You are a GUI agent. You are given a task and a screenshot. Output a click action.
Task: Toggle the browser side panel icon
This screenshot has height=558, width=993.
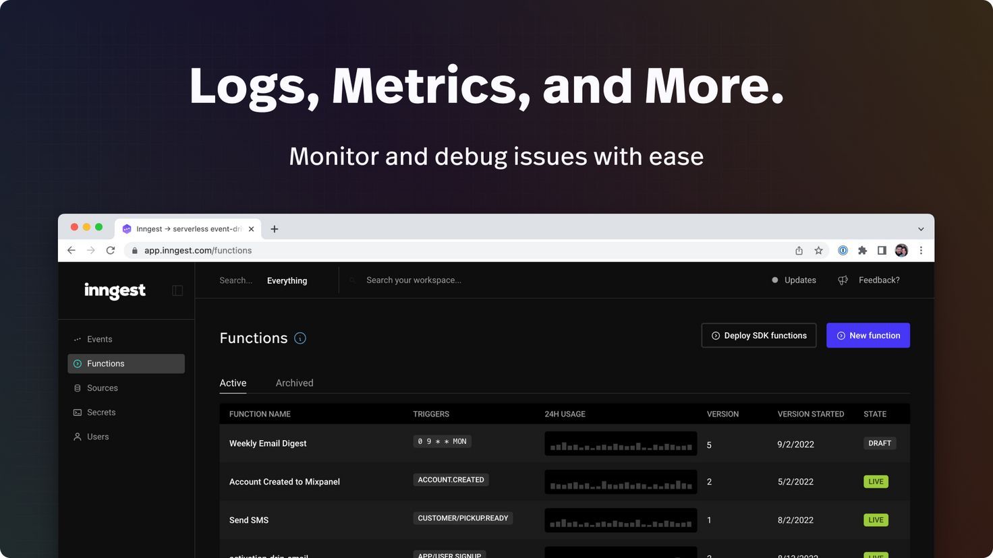(882, 250)
